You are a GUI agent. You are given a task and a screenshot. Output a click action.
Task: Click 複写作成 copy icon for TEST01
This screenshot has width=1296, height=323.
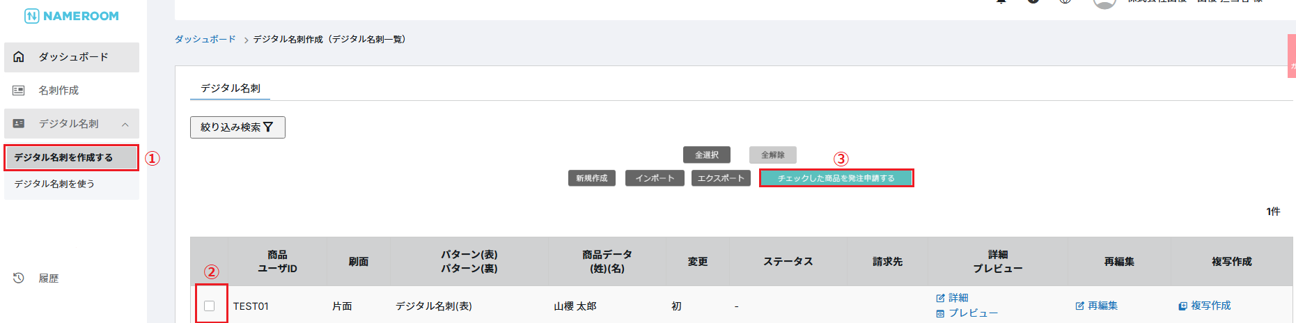pos(1182,306)
